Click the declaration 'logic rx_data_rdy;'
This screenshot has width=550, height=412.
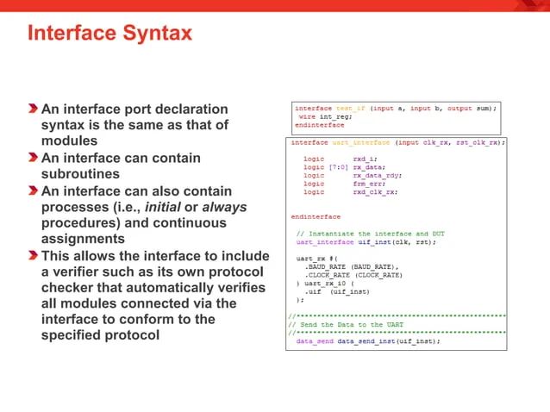click(353, 175)
